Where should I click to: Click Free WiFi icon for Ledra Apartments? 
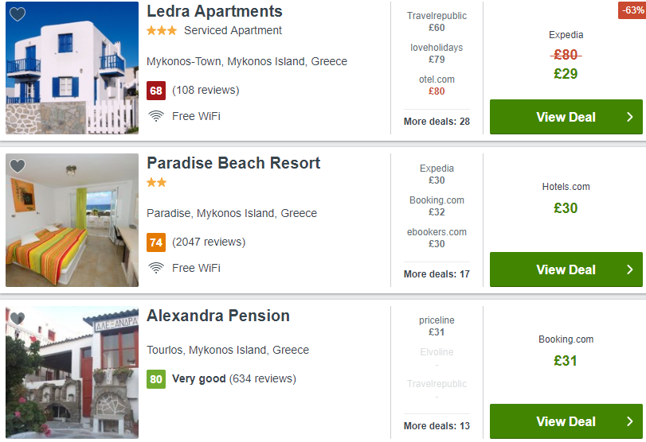click(x=156, y=116)
